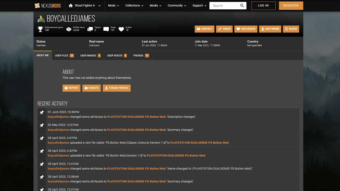Click the TRACK button
This screenshot has height=191, width=340.
[224, 29]
